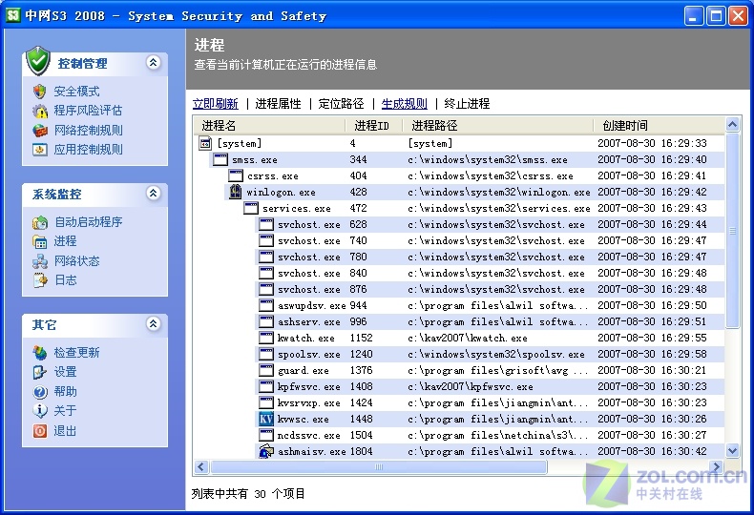This screenshot has width=754, height=515.
Task: Sort by 进程路径 column header
Action: tap(497, 126)
